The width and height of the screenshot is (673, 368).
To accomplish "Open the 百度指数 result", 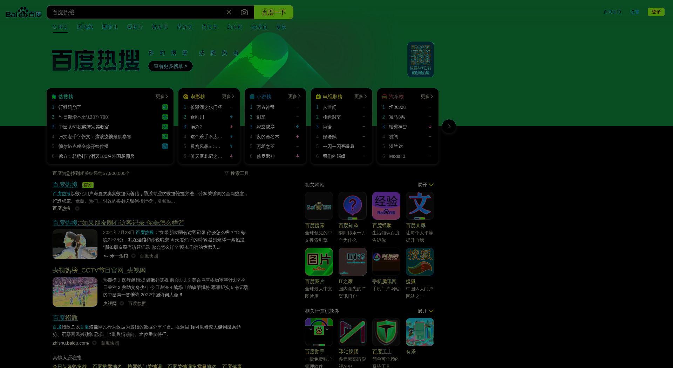I will 65,318.
